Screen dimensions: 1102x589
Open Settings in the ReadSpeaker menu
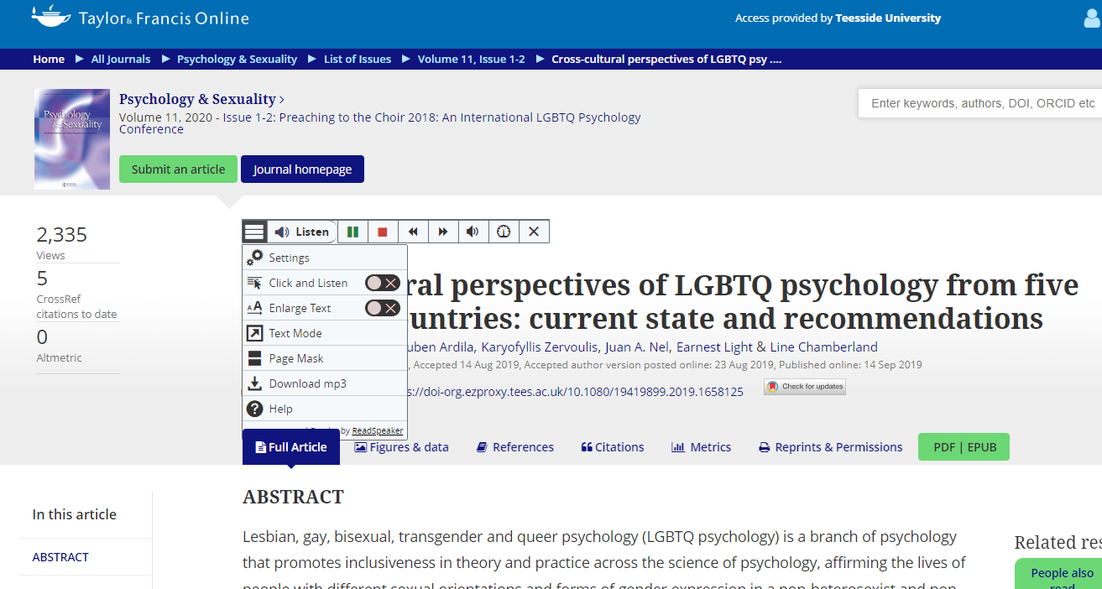289,258
